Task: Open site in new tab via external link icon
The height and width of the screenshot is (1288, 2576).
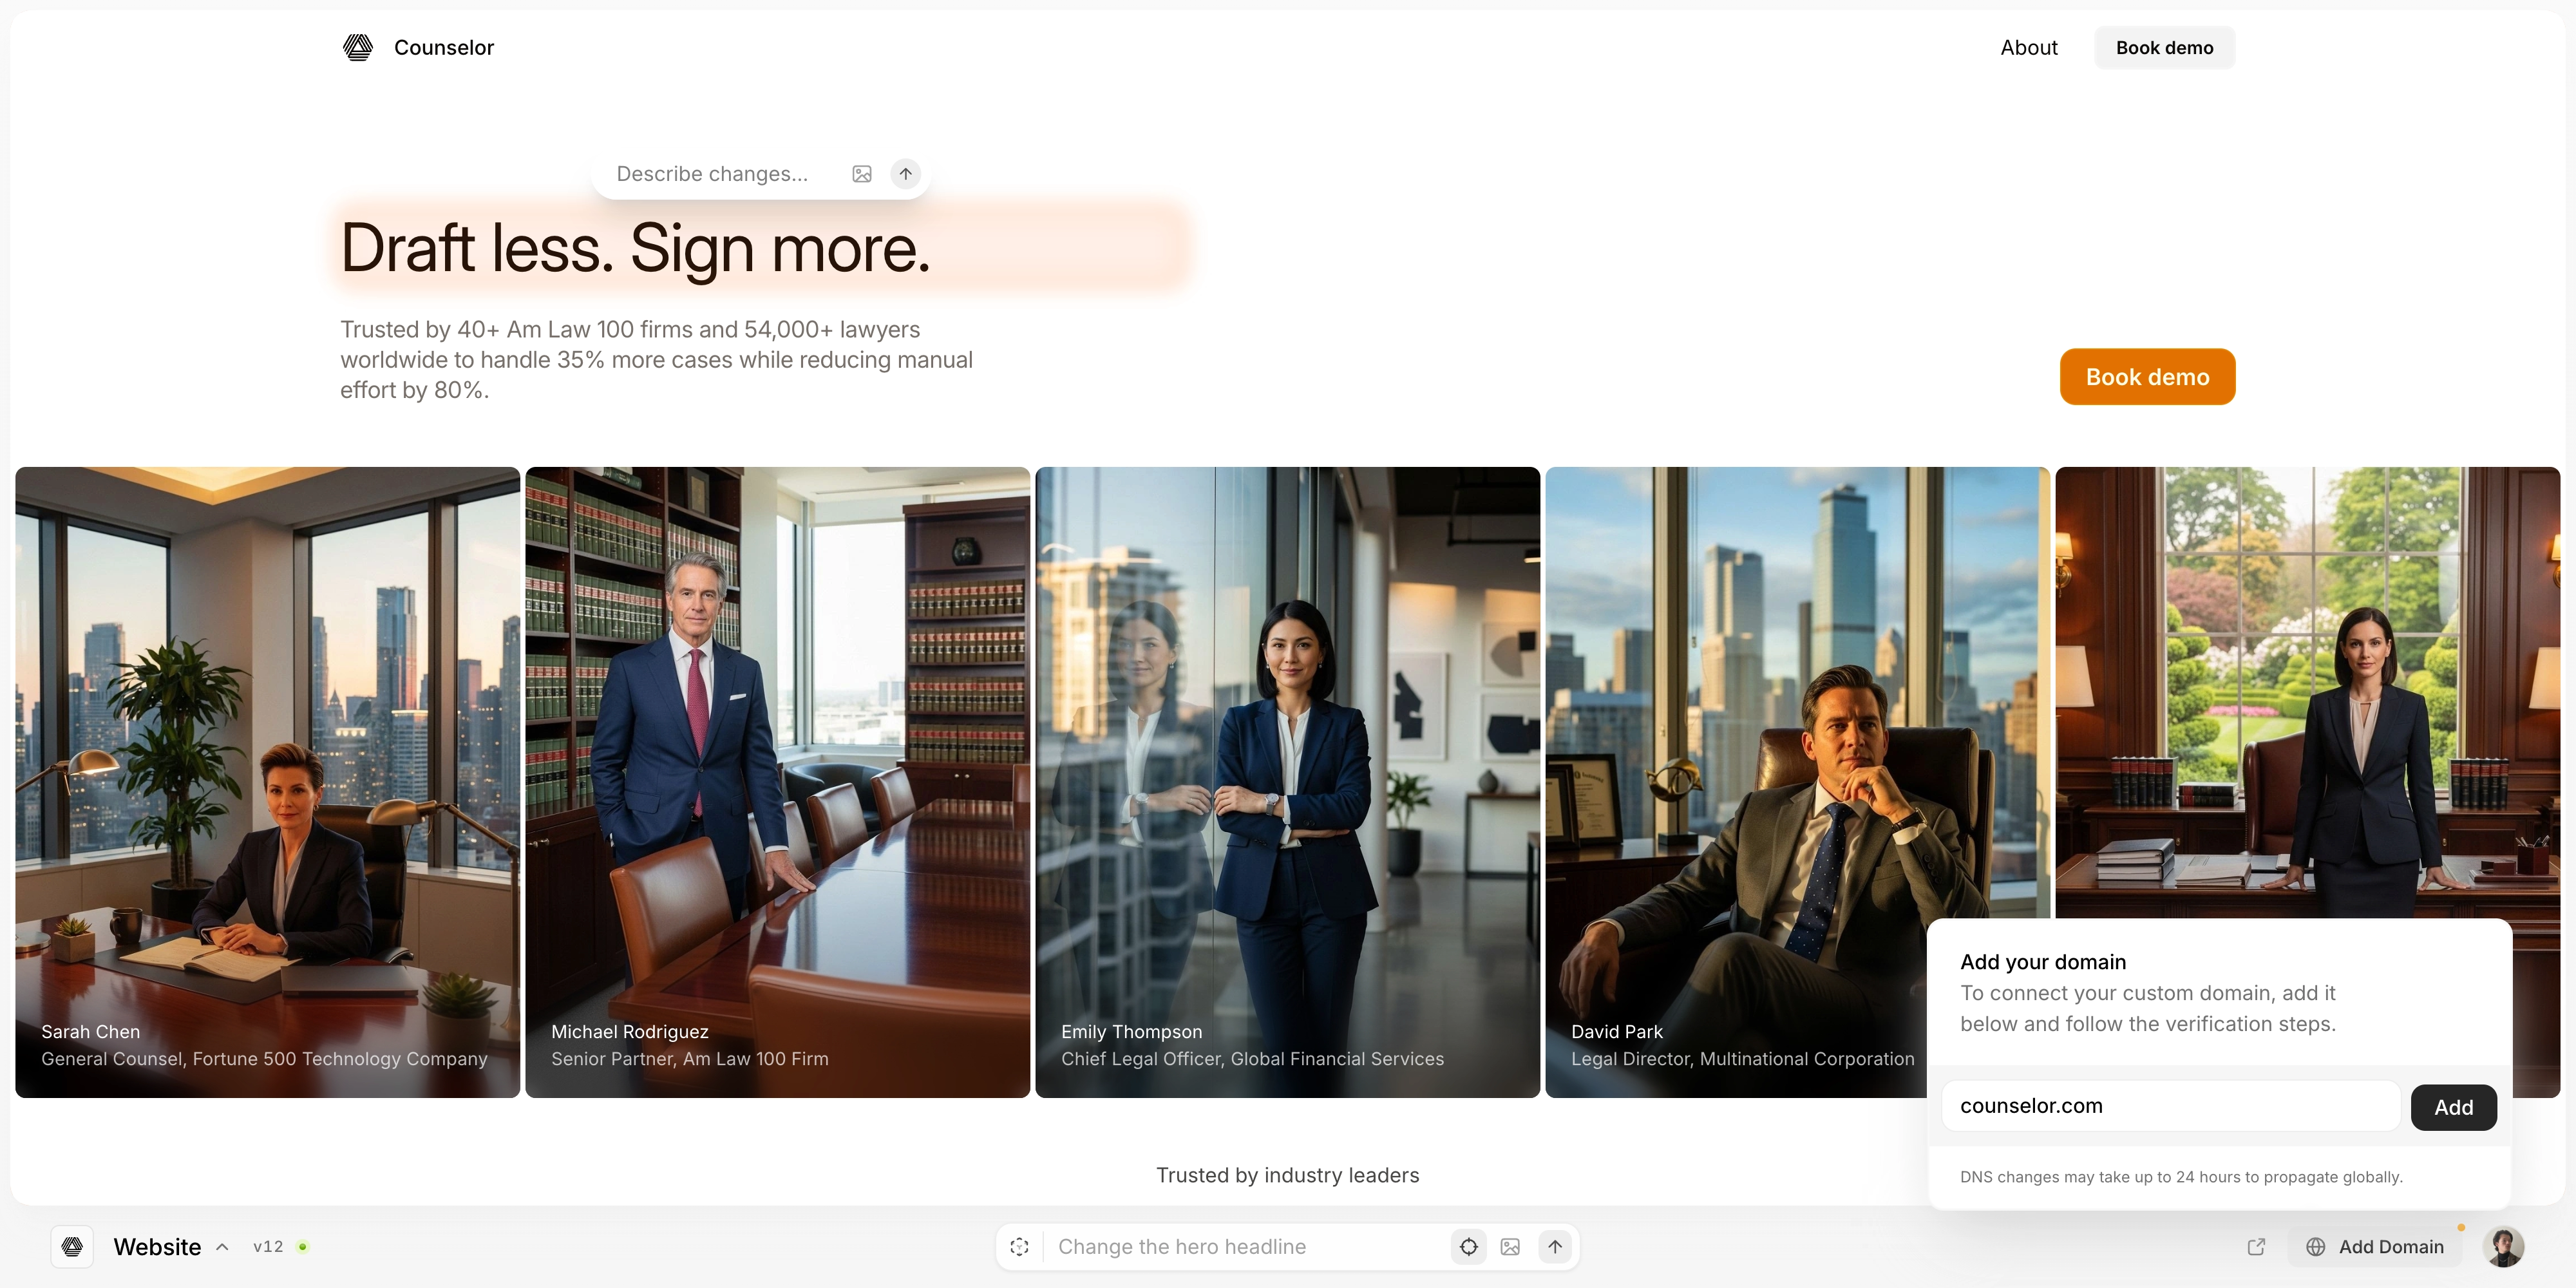Action: point(2257,1247)
